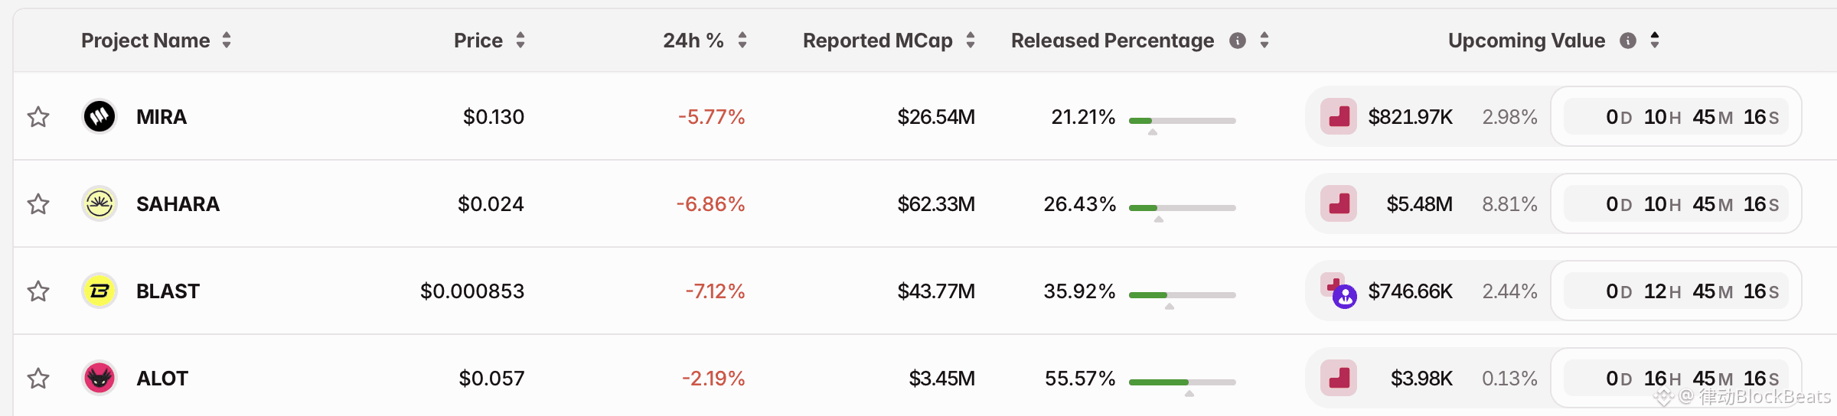Screen dimensions: 1837x416
Task: Click the Upcoming Value info icon
Action: click(1628, 41)
